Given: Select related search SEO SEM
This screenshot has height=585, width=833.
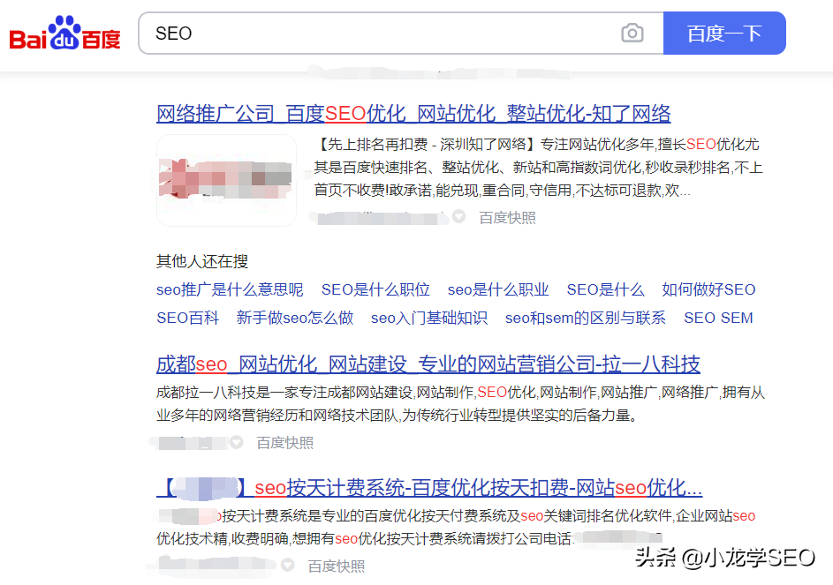Looking at the screenshot, I should 718,318.
